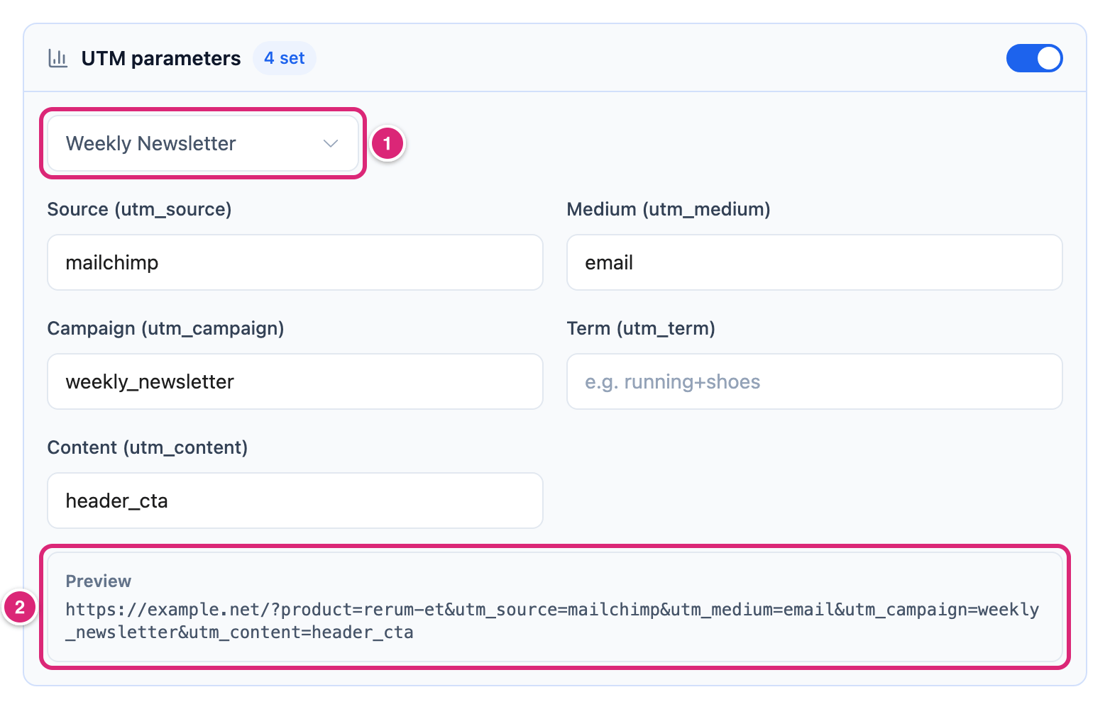The image size is (1110, 709).
Task: Click the 'Campaign (utm_campaign)' label
Action: pyautogui.click(x=166, y=328)
